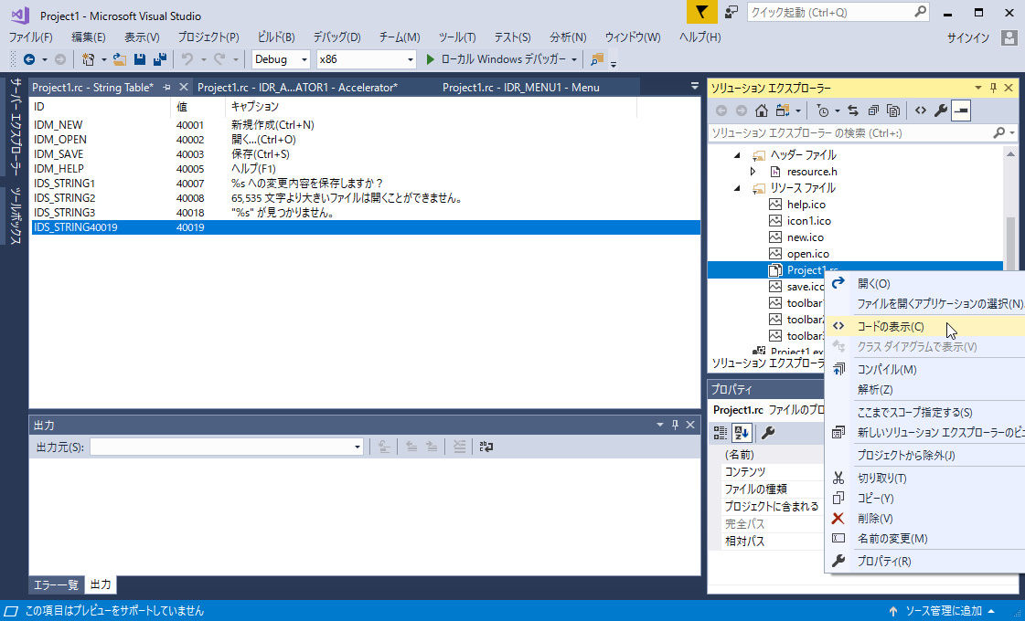Open the ファイル(F) menu
Viewport: 1025px width, 621px height.
[31, 37]
